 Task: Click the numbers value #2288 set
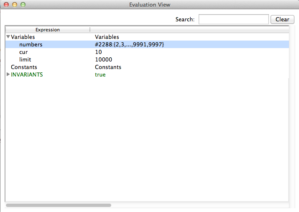tap(129, 45)
